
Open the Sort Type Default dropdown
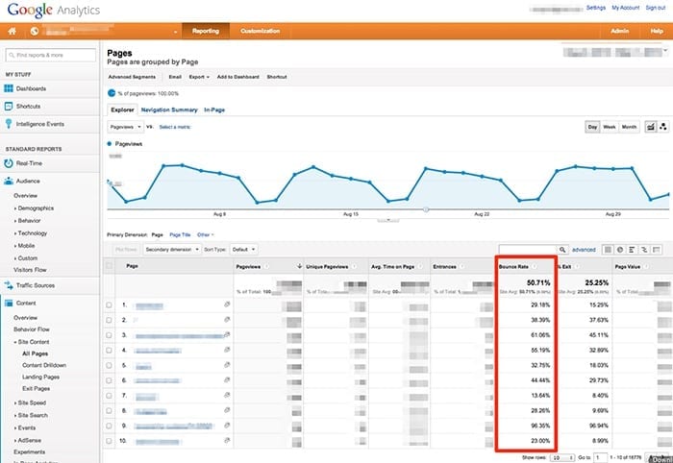click(244, 250)
